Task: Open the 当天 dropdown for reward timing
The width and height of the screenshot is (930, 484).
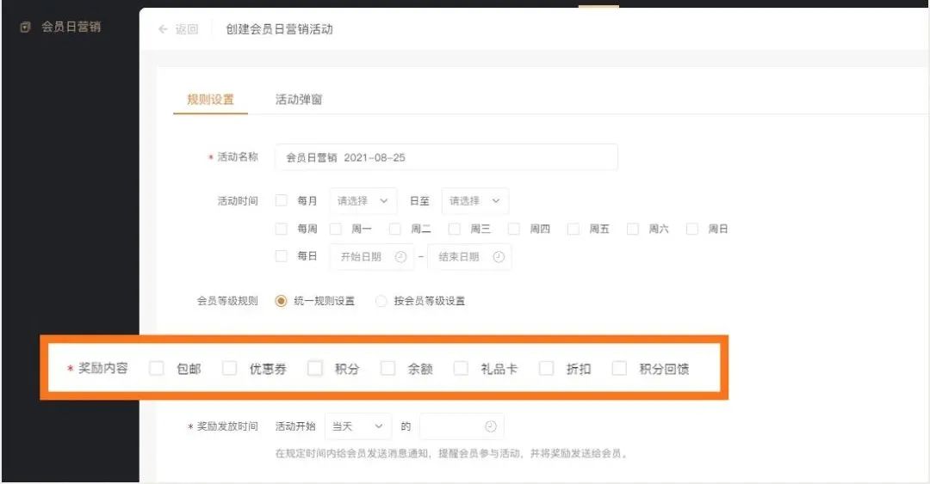Action: tap(358, 426)
